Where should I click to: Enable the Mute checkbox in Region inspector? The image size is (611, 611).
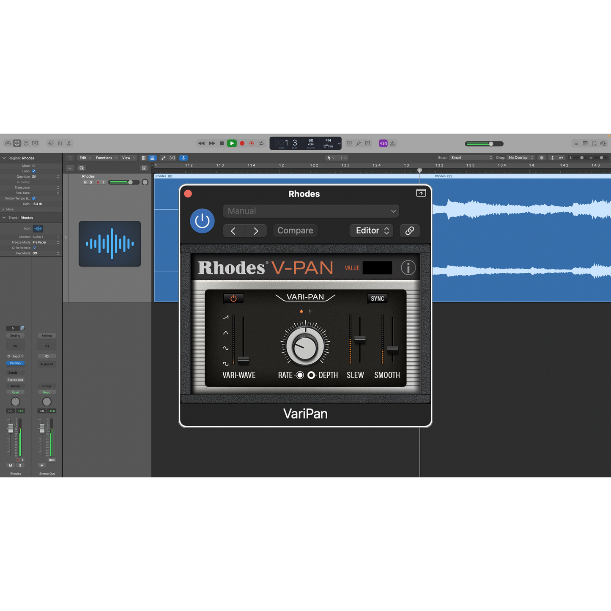34,166
